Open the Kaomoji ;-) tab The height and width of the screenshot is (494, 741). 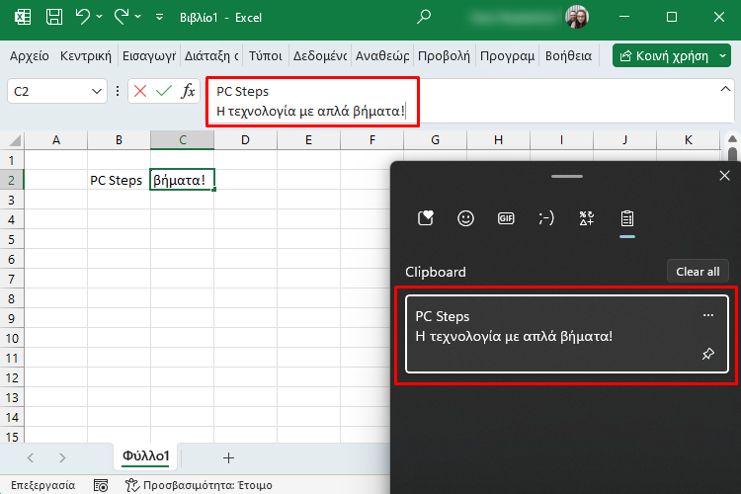coord(545,218)
